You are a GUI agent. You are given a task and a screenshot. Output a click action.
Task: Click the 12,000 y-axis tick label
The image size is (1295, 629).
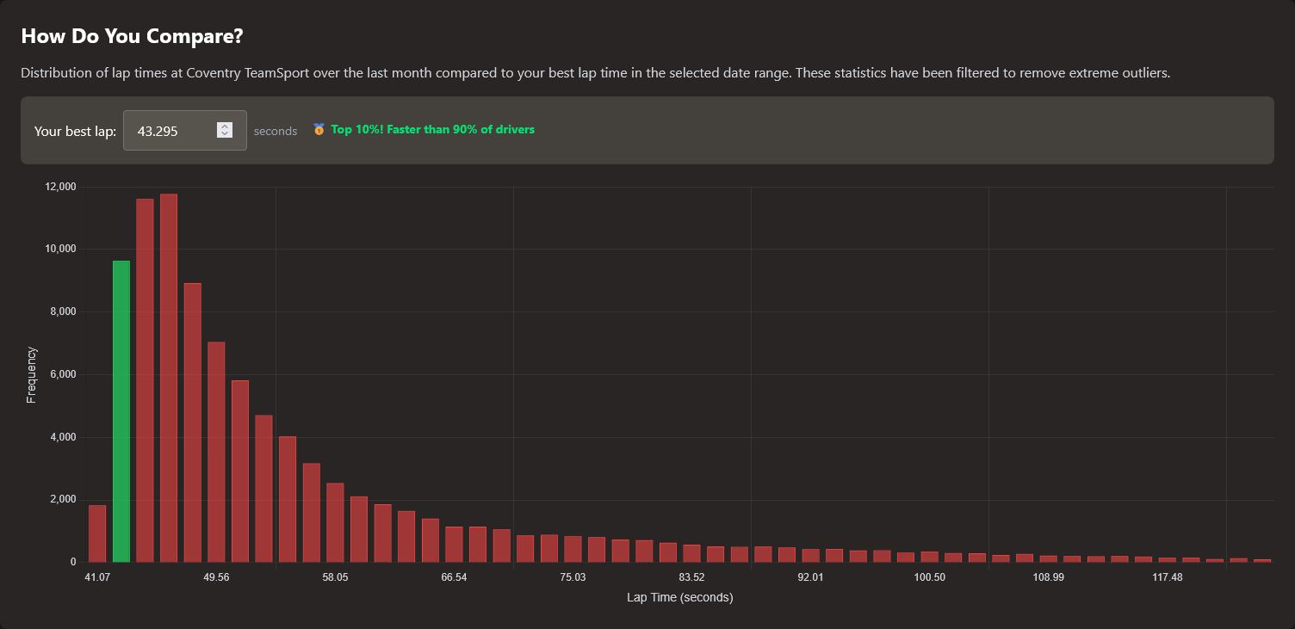[59, 187]
